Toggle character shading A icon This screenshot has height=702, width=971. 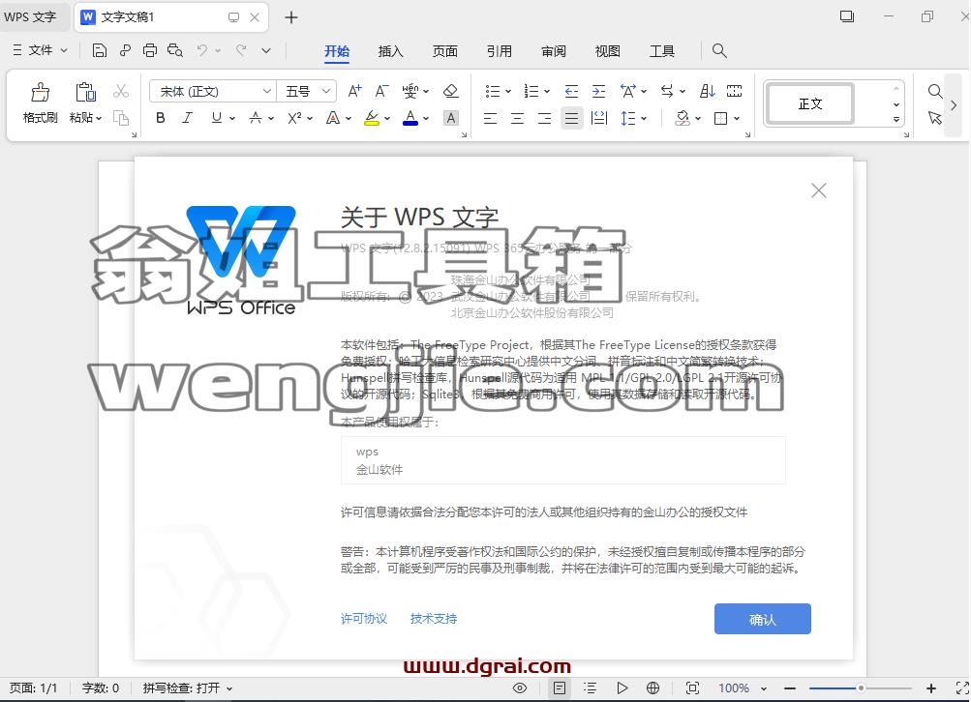click(451, 118)
